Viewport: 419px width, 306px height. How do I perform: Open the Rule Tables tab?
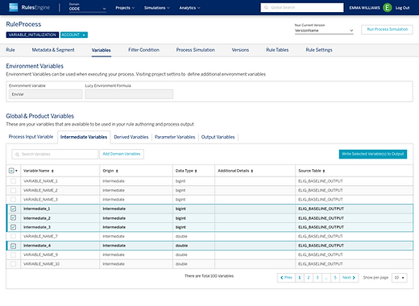[x=277, y=50]
